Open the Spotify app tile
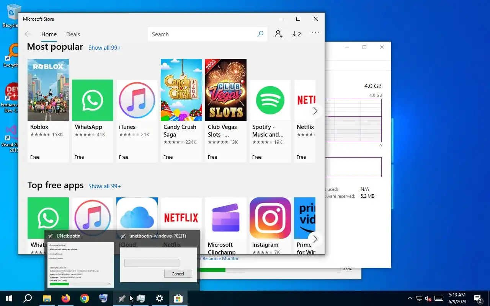Screen dimensions: 490x306 click(270, 121)
